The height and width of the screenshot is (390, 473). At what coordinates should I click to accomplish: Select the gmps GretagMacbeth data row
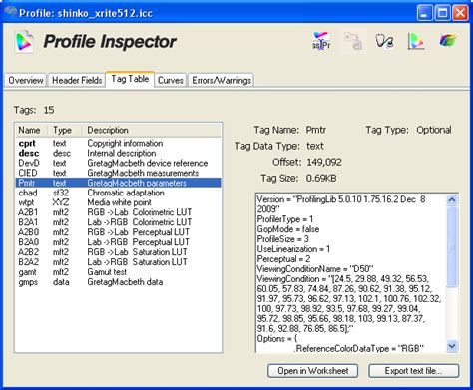tap(118, 282)
